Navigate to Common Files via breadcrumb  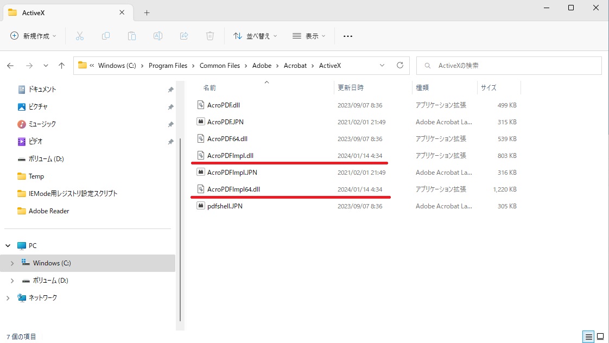[220, 65]
